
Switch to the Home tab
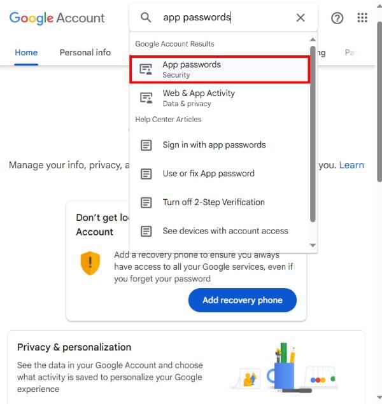(x=26, y=53)
